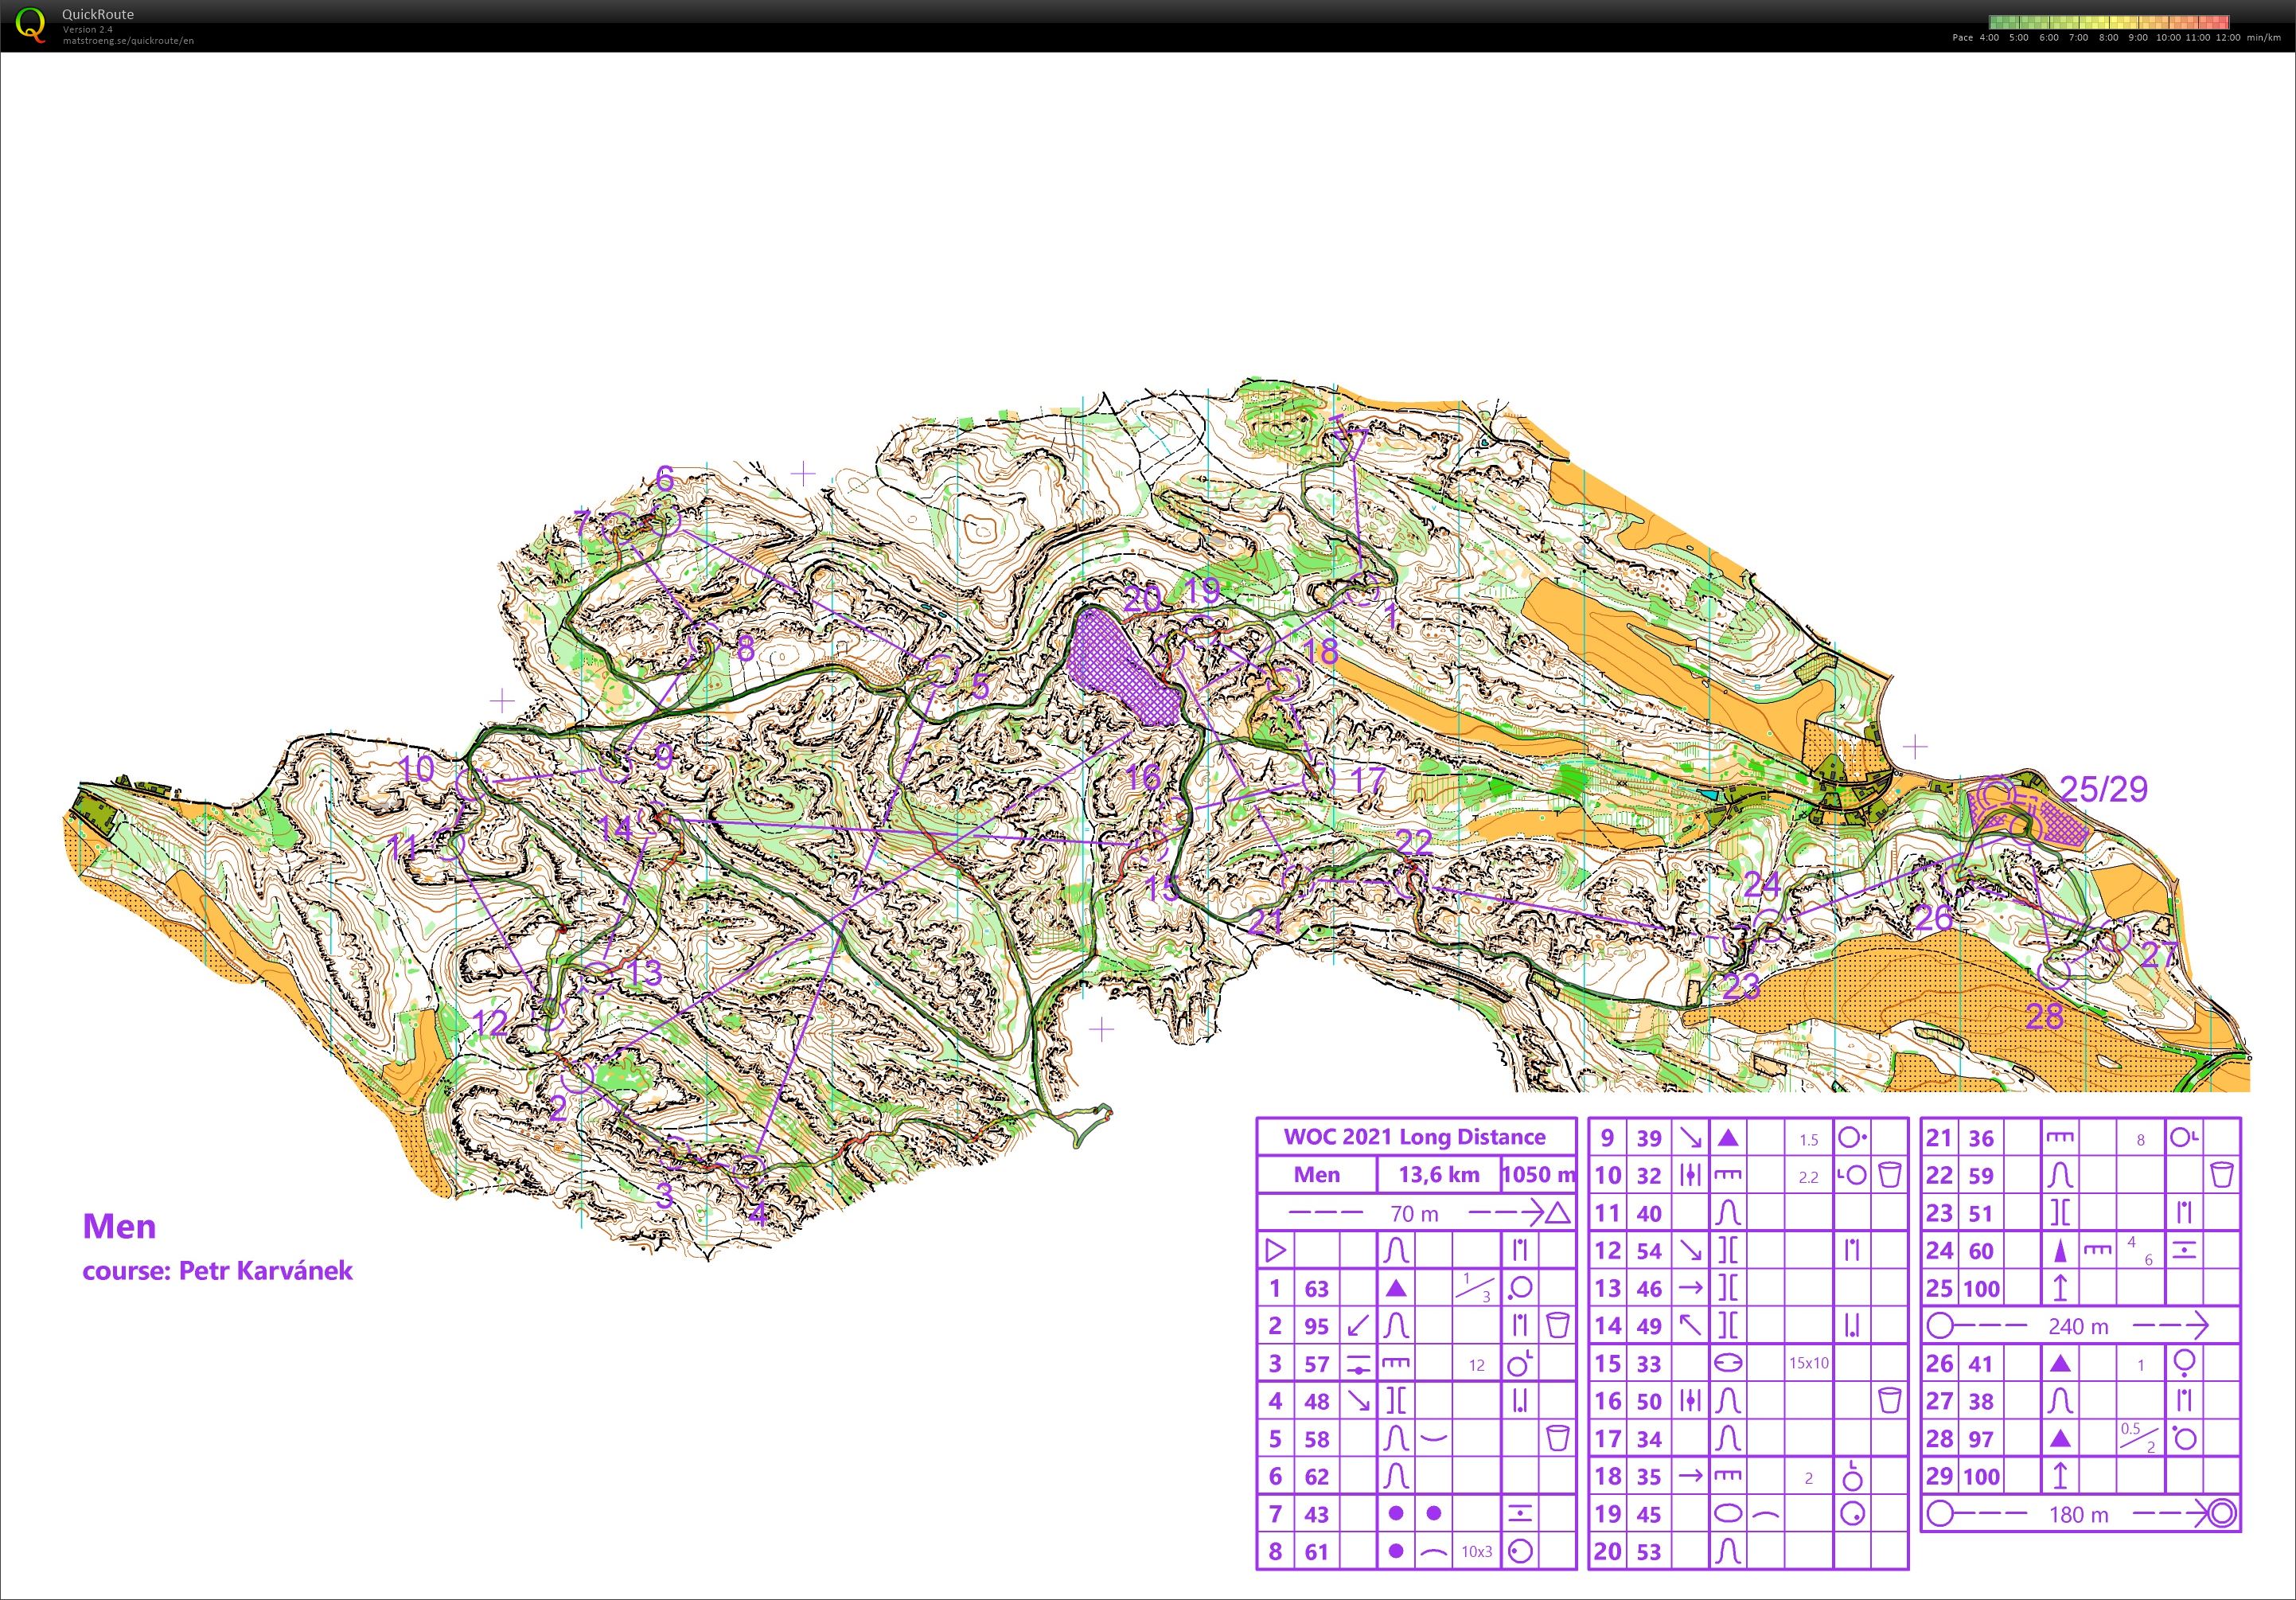Click the 13,6 km course length cell

[1440, 1176]
